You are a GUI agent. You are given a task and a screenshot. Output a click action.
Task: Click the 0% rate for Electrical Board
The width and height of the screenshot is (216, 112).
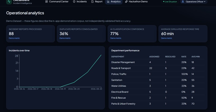click(183, 92)
